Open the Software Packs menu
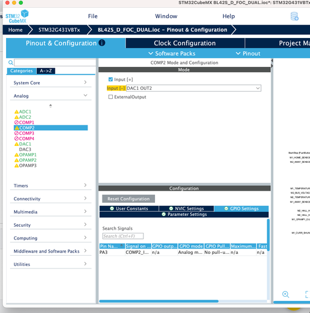 (172, 54)
